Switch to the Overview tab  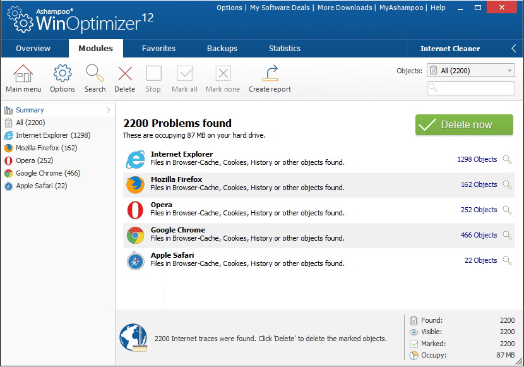click(x=33, y=49)
